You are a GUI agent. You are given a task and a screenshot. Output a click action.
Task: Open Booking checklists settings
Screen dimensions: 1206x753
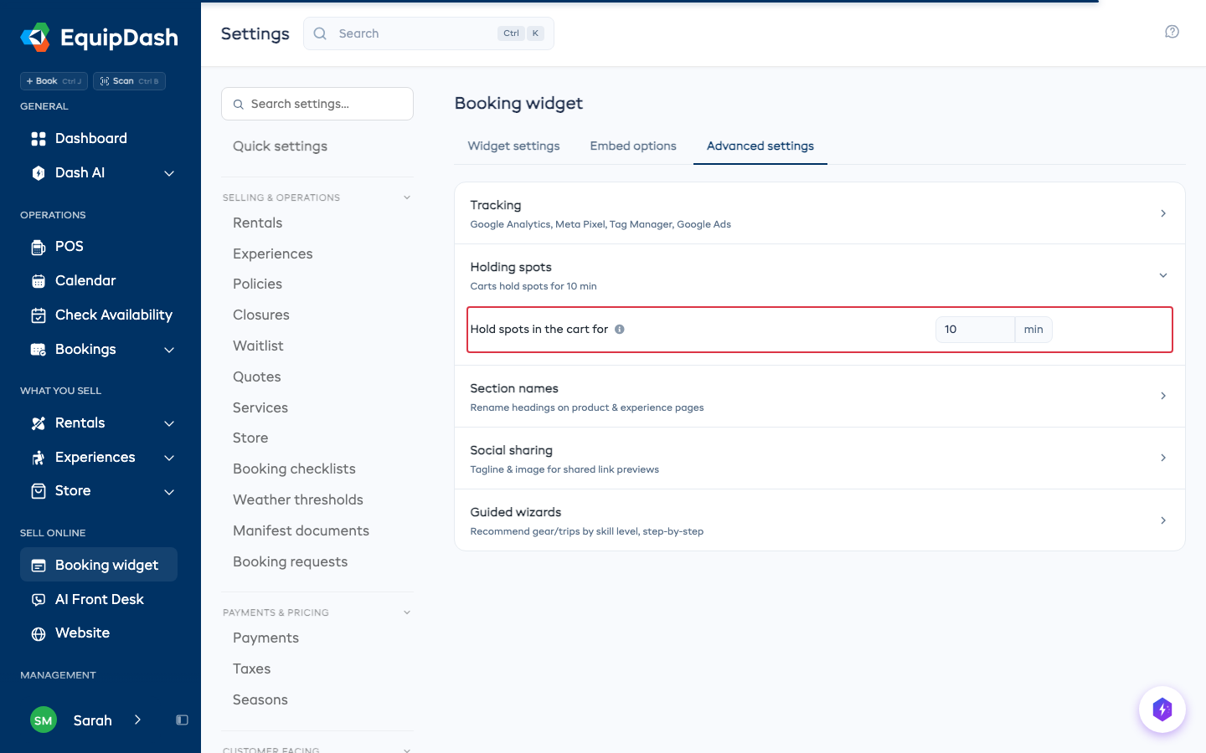tap(294, 469)
